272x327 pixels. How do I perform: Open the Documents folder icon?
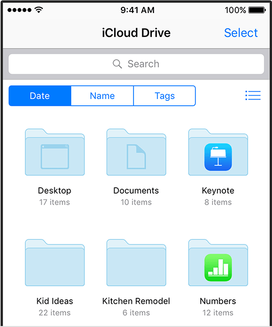click(x=136, y=152)
